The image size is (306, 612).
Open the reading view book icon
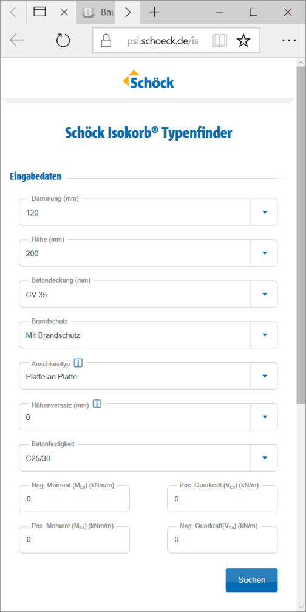[220, 40]
